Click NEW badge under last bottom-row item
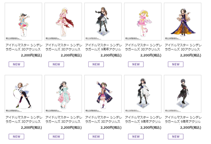211x144 pixels. tap(175, 137)
